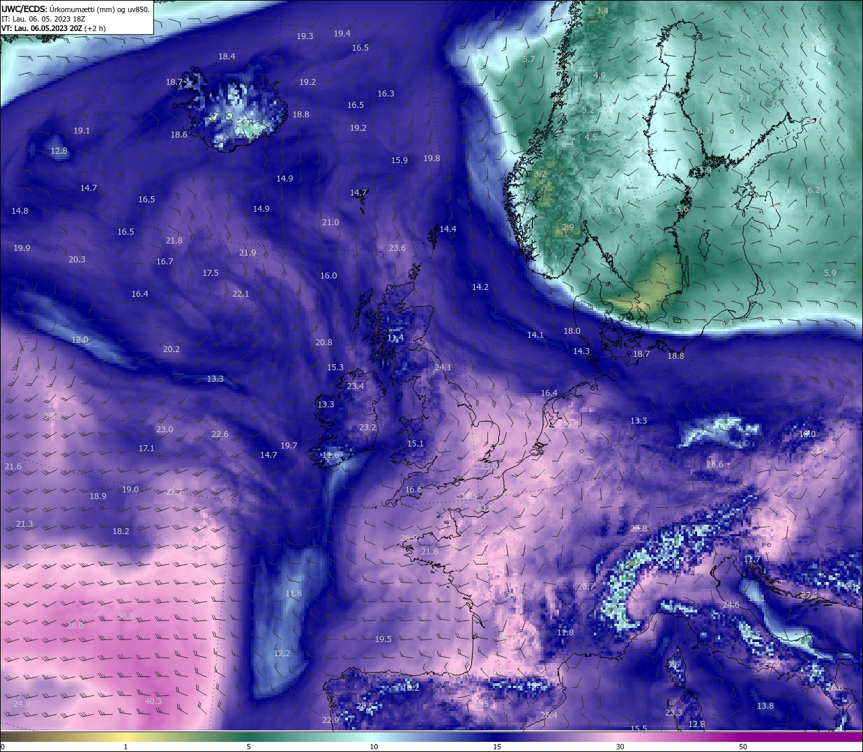
Task: Select the valid time line "VT: Lau. 06.05.2023 20Z"
Action: click(x=42, y=28)
